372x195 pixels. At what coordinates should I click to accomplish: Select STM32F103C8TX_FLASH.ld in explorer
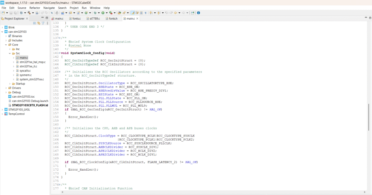click(30, 105)
